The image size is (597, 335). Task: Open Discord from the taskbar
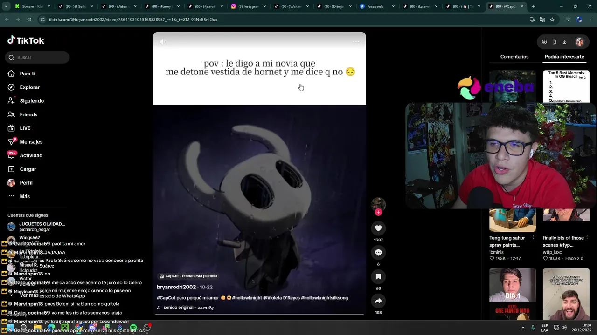click(92, 328)
